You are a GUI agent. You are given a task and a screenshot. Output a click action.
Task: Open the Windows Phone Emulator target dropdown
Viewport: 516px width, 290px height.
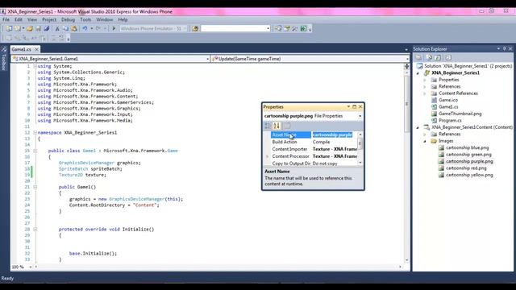(185, 29)
